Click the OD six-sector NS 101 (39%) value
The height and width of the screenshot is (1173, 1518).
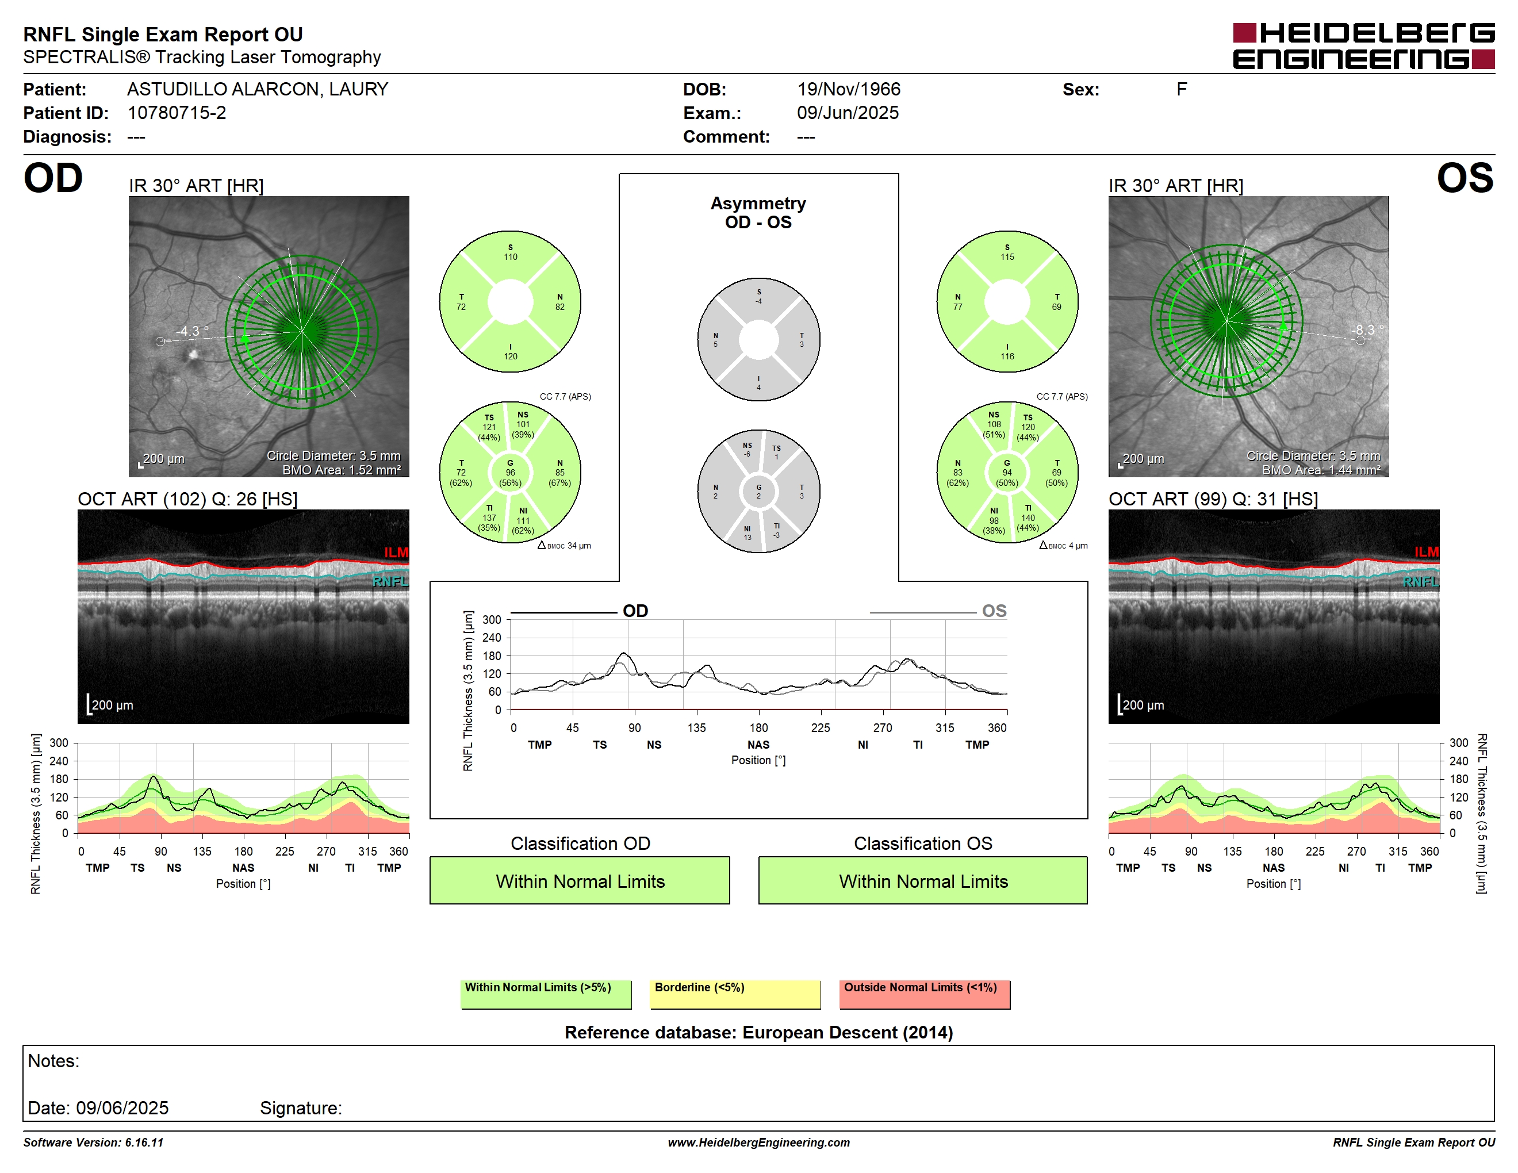(x=523, y=424)
